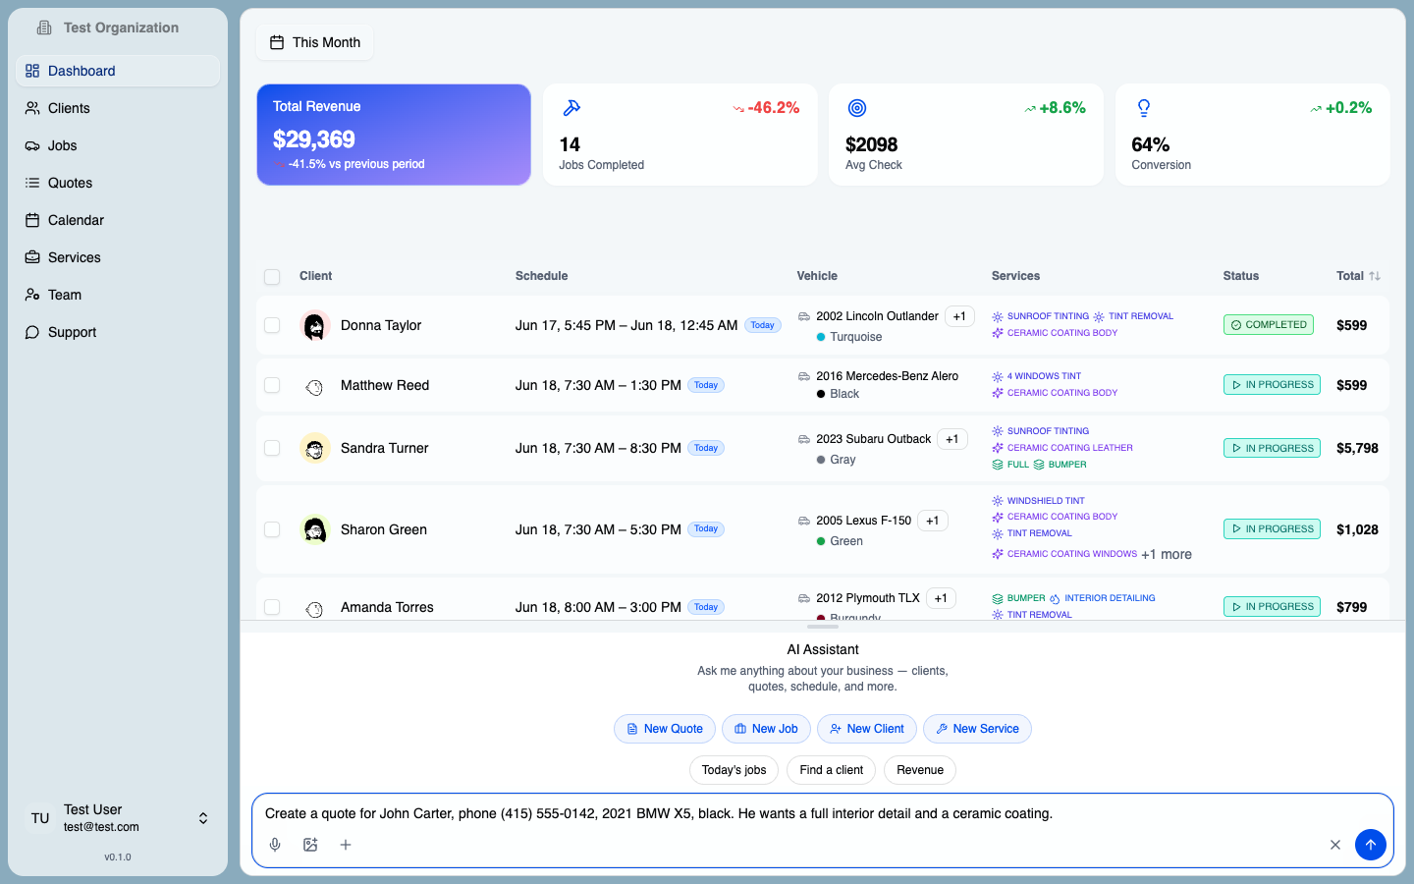This screenshot has width=1414, height=884.
Task: Click the Test Organization building icon
Action: (x=44, y=28)
